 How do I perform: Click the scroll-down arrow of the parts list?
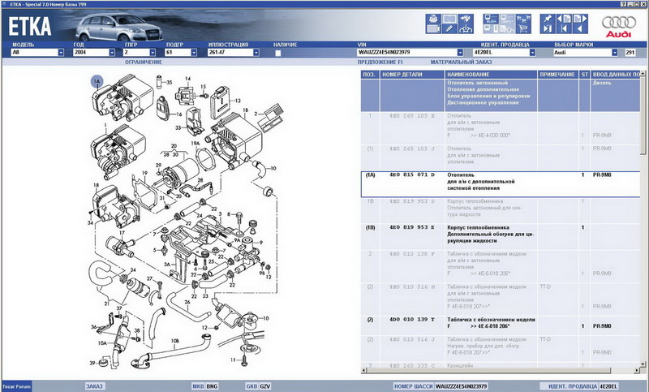pyautogui.click(x=643, y=364)
